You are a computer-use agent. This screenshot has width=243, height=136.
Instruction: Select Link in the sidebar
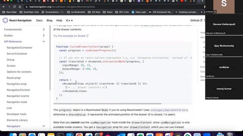(9, 108)
